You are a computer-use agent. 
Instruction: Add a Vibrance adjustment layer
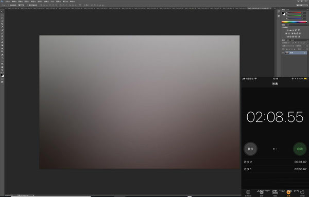tap(299, 30)
